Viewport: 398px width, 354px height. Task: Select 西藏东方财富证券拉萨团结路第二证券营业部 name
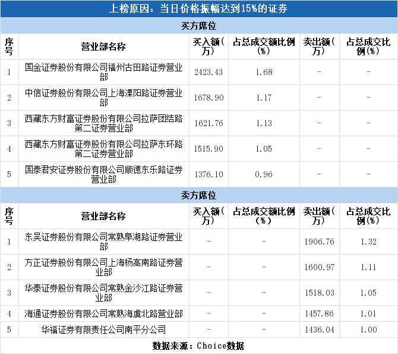[103, 123]
